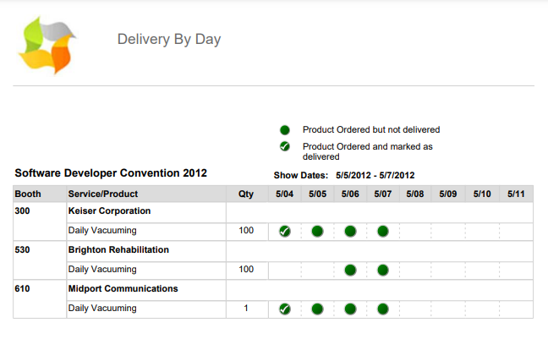Click Midport Communications' delivered checkmark under 5/04
The width and height of the screenshot is (548, 350).
pos(285,309)
